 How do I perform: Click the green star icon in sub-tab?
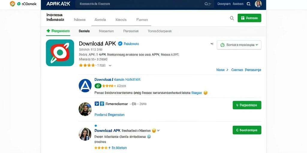[48, 31]
